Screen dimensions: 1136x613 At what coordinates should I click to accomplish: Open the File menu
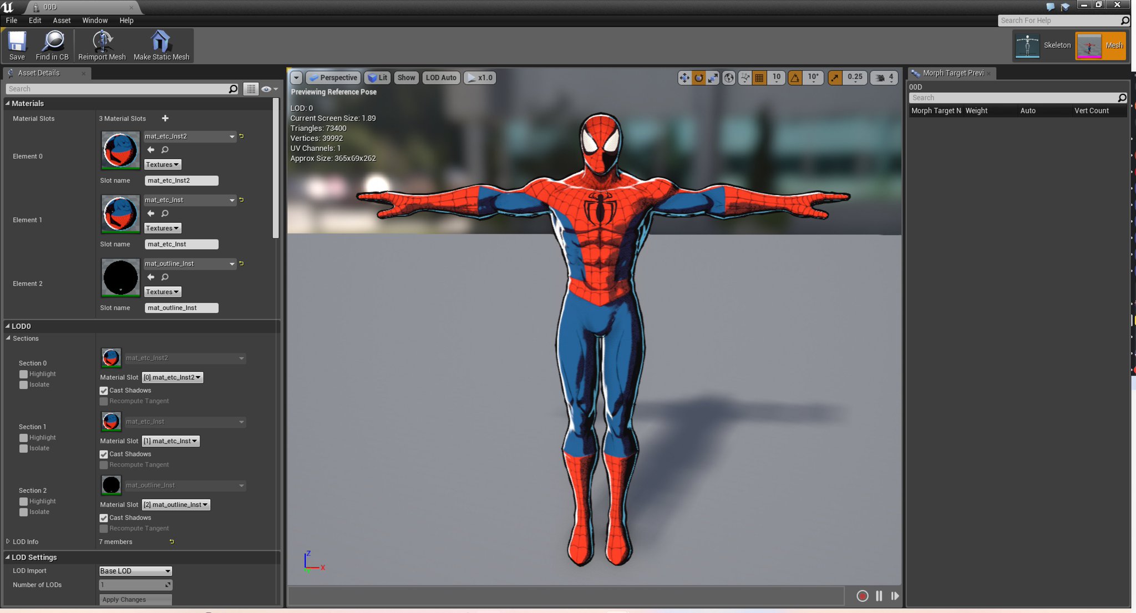(x=12, y=21)
